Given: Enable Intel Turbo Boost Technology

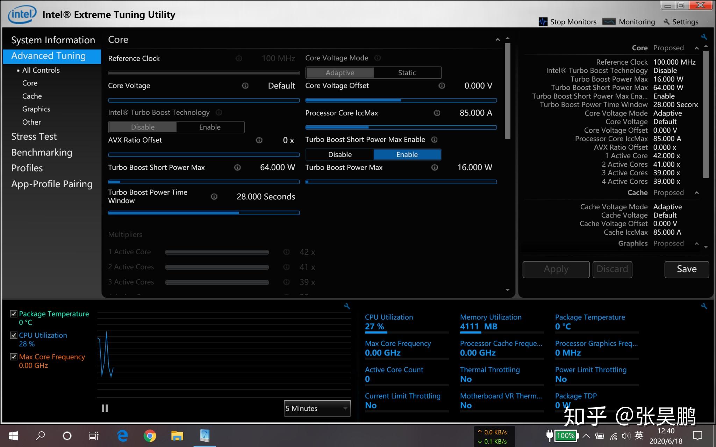Looking at the screenshot, I should [x=210, y=127].
